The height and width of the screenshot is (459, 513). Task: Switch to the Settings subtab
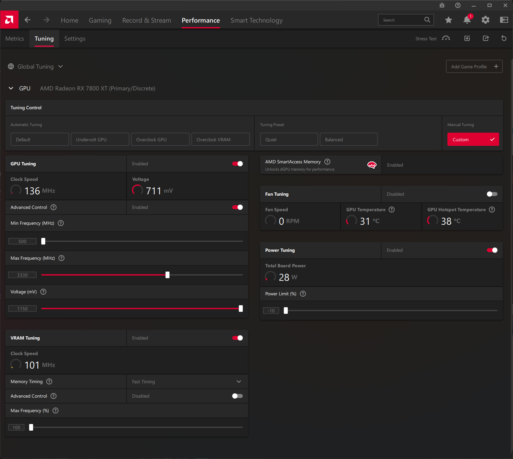[75, 39]
